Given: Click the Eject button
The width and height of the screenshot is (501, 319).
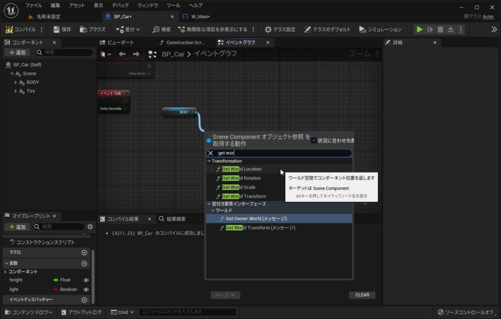Looking at the screenshot, I should tap(451, 29).
